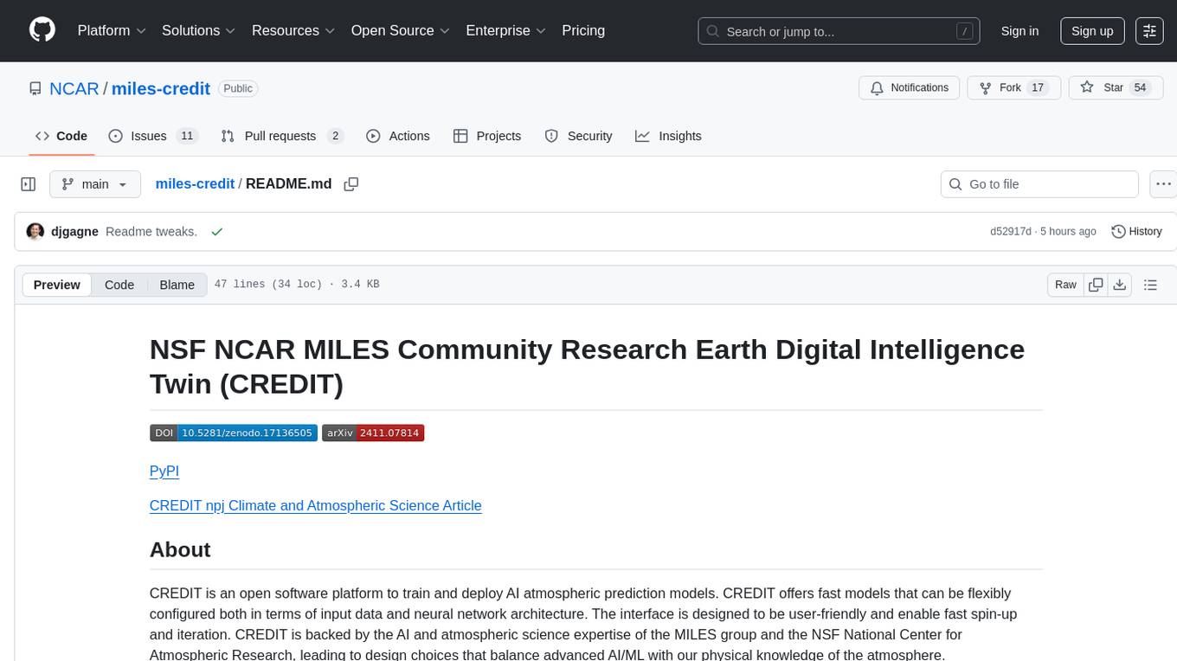Open the Projects tab
The width and height of the screenshot is (1177, 661).
click(x=487, y=136)
